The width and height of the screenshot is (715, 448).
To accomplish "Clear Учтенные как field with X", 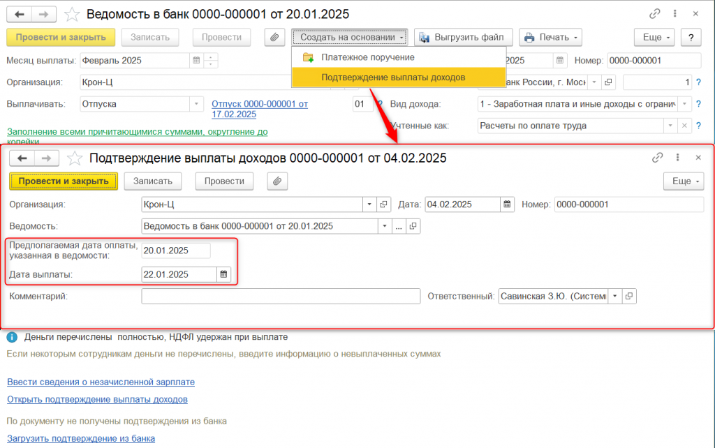I will click(684, 126).
